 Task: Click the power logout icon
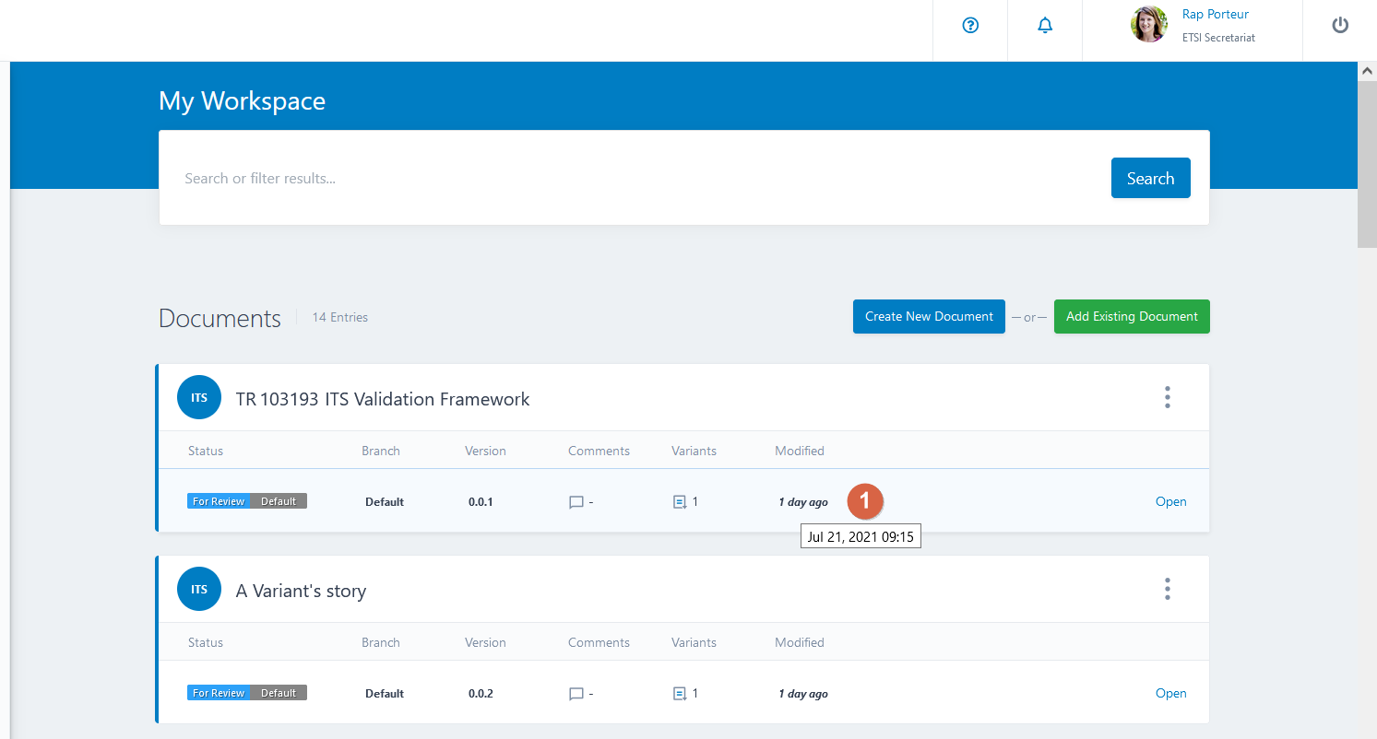(1340, 26)
